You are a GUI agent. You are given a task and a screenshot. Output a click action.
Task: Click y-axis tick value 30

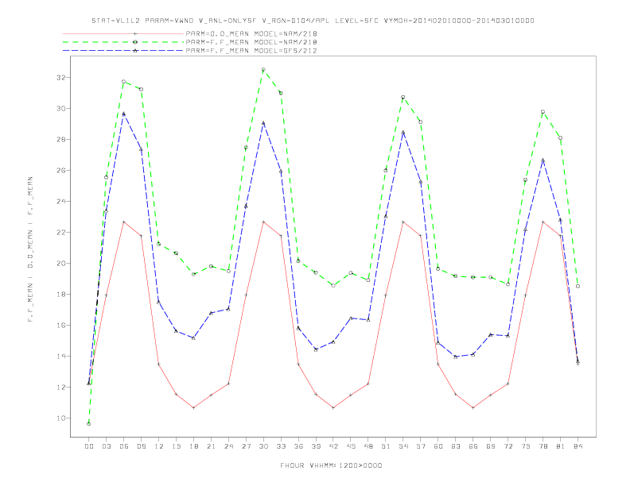pos(60,108)
